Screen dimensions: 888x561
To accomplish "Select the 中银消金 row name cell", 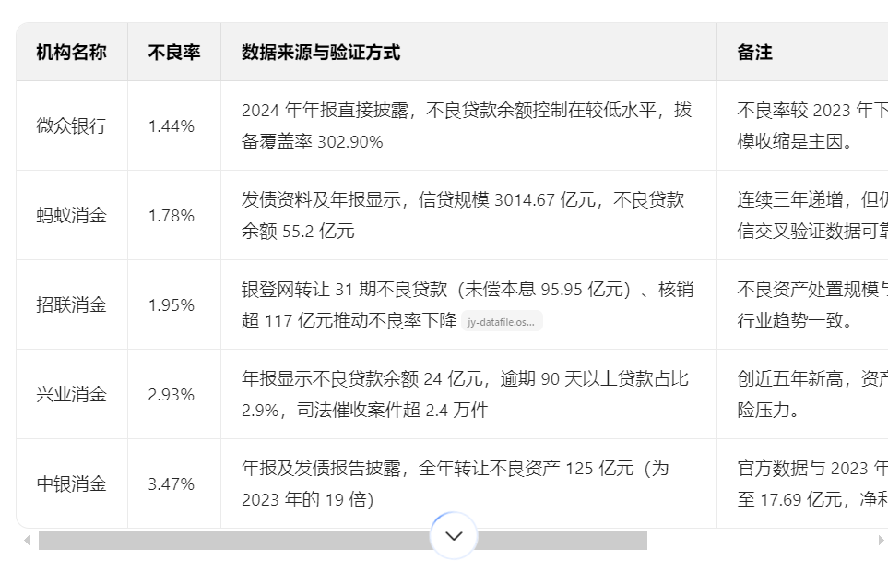I will pyautogui.click(x=71, y=484).
